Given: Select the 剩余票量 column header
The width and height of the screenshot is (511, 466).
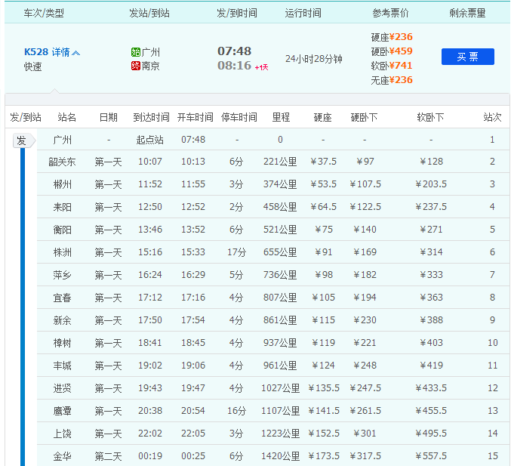Looking at the screenshot, I should coord(467,13).
